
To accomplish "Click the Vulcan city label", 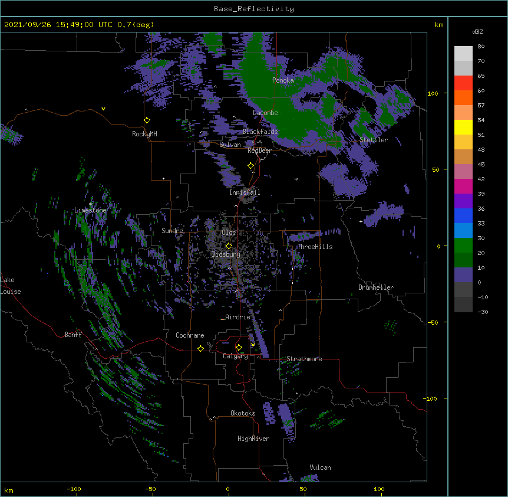I will [320, 467].
